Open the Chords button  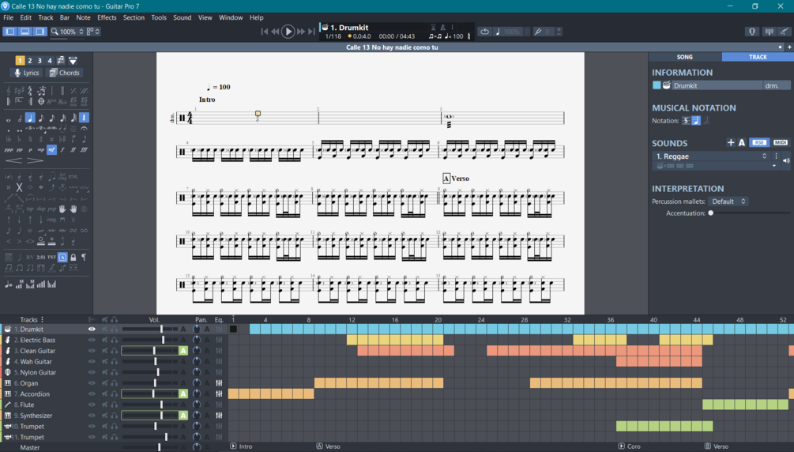coord(64,73)
